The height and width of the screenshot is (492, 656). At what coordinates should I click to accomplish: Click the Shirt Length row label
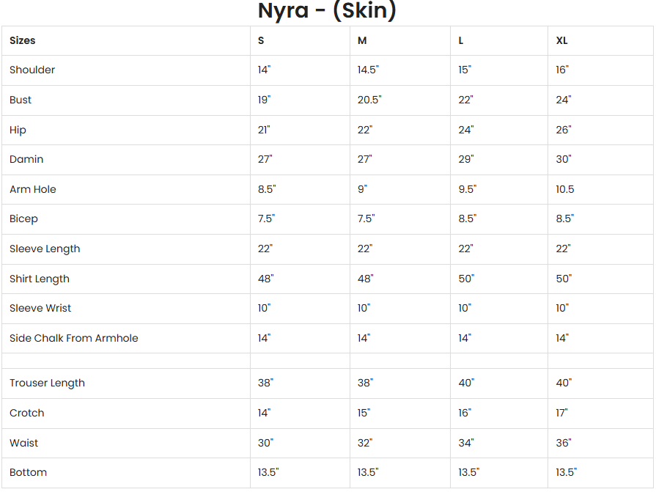(x=40, y=279)
